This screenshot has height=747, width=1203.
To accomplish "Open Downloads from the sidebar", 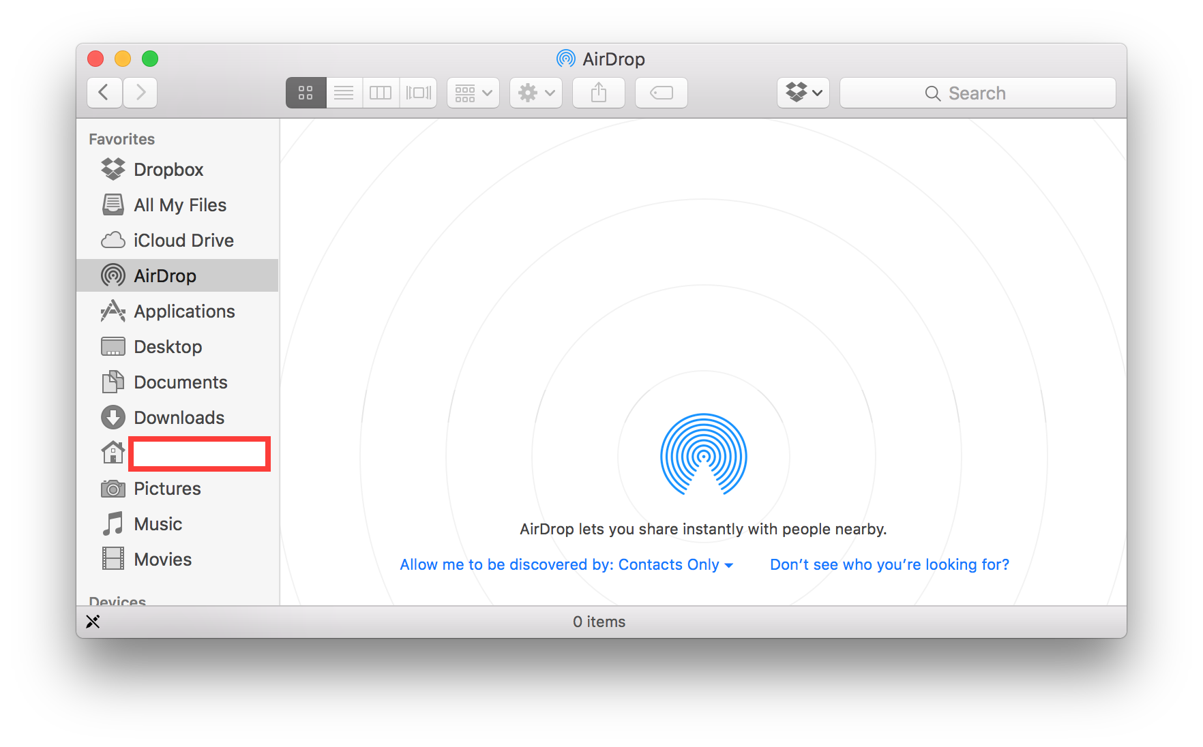I will pos(177,418).
